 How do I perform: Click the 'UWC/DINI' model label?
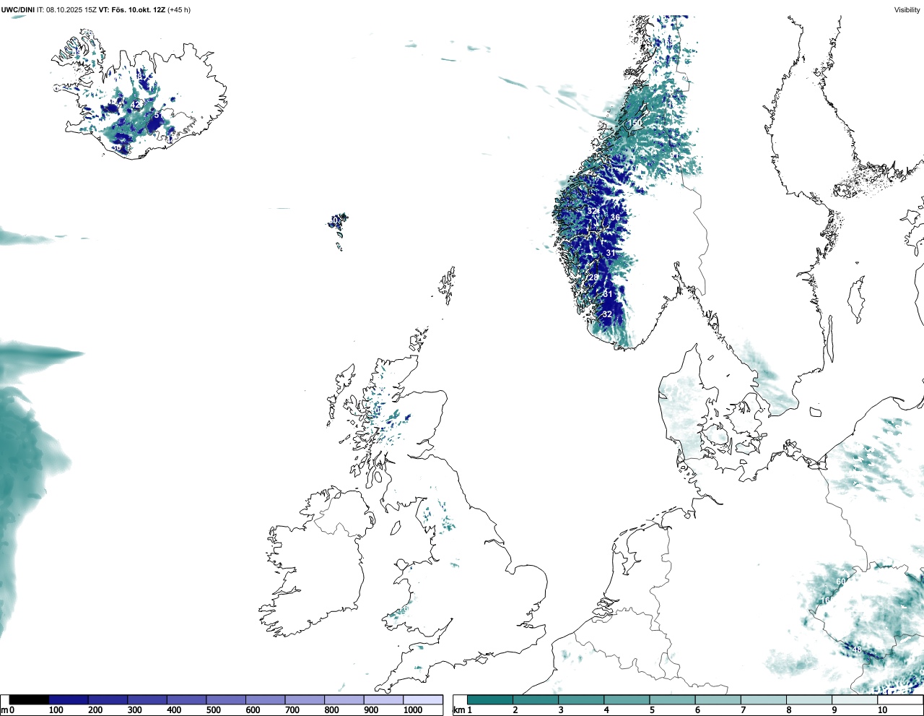pos(18,10)
